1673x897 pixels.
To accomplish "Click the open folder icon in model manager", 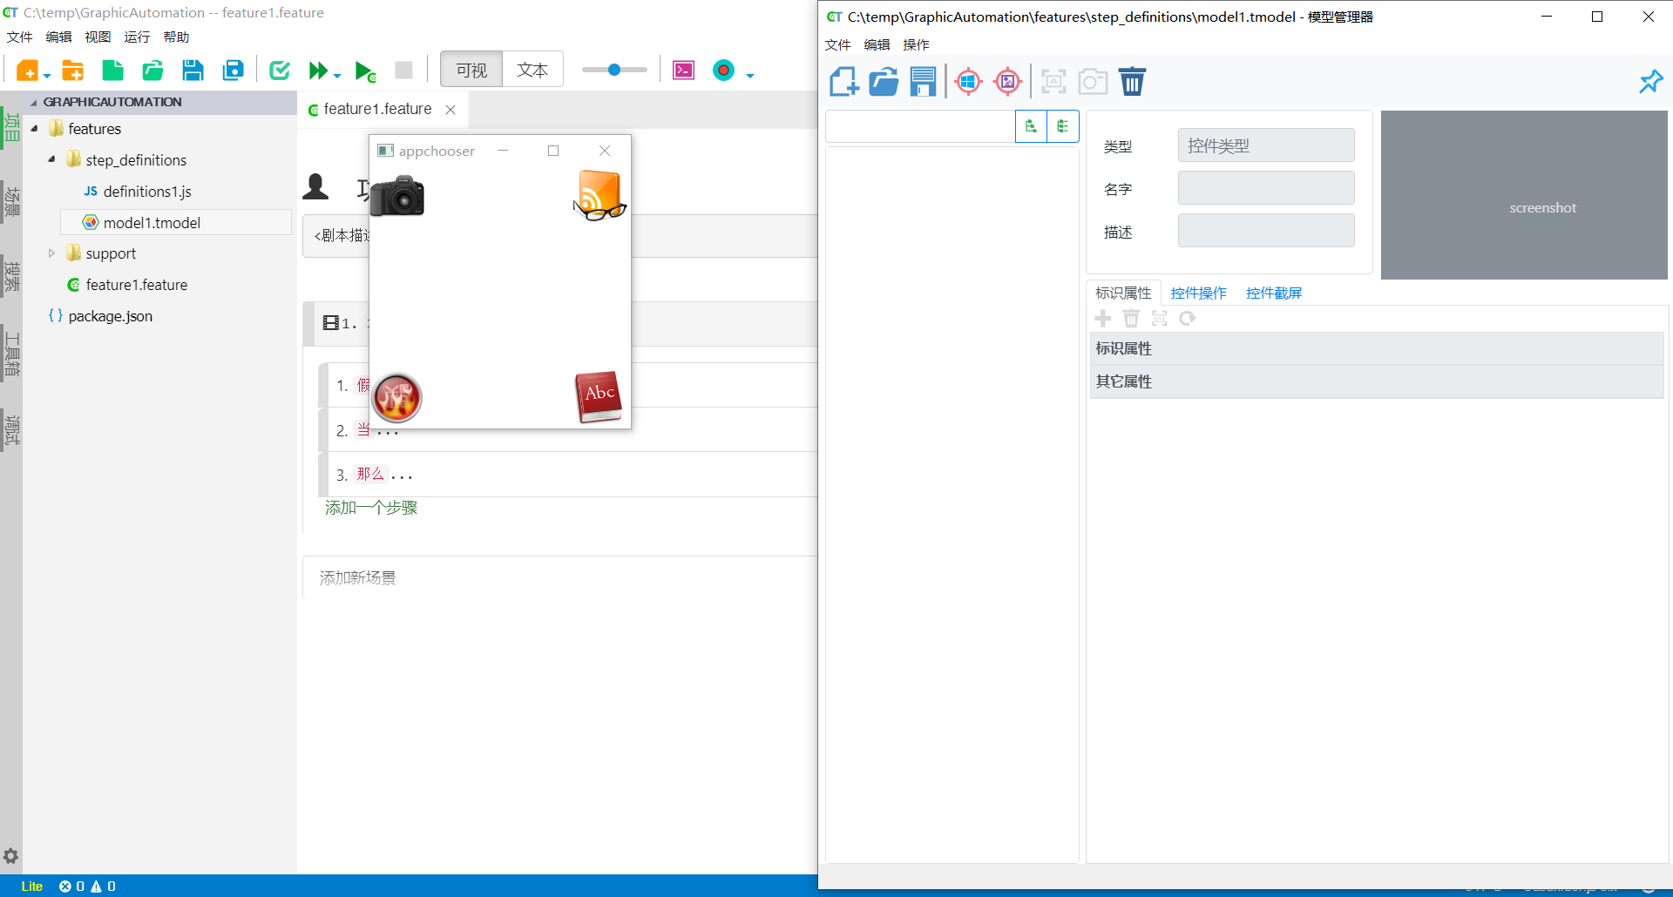I will pyautogui.click(x=884, y=82).
